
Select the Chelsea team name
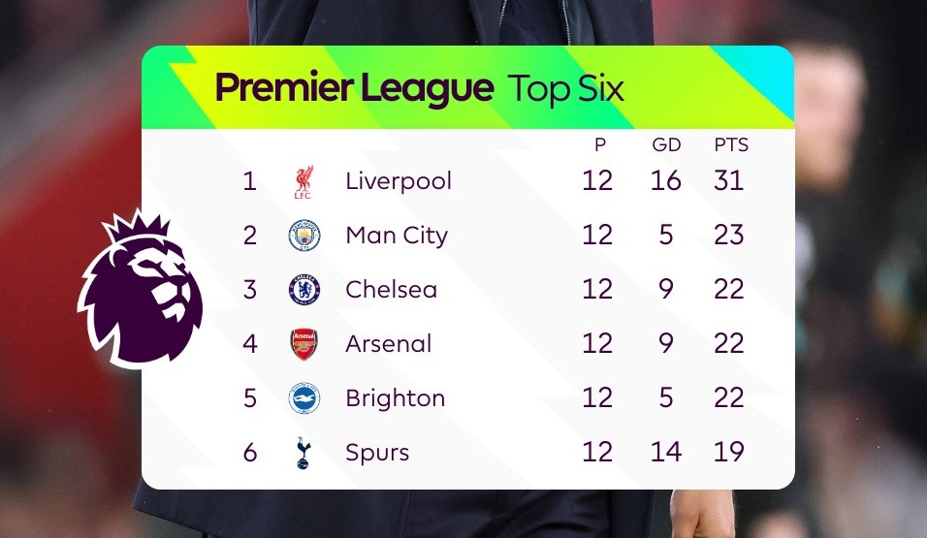pos(392,290)
